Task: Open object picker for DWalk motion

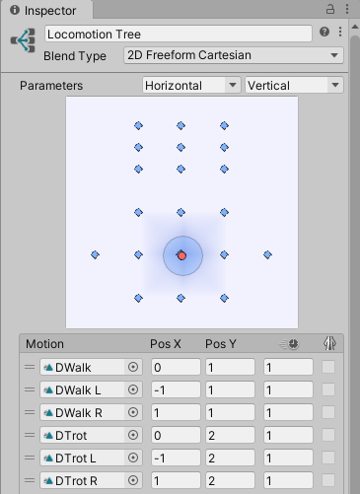Action: pos(133,367)
